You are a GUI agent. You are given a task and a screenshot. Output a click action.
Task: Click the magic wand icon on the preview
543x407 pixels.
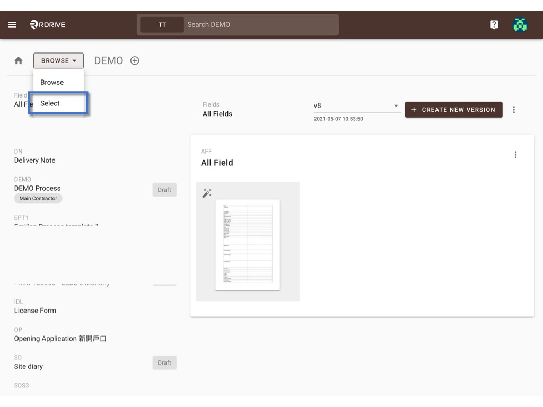point(206,193)
